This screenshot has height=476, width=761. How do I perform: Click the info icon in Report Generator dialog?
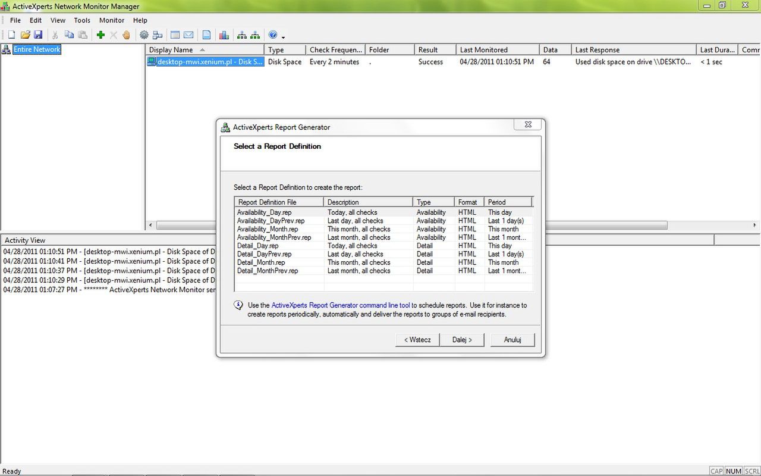pos(238,305)
